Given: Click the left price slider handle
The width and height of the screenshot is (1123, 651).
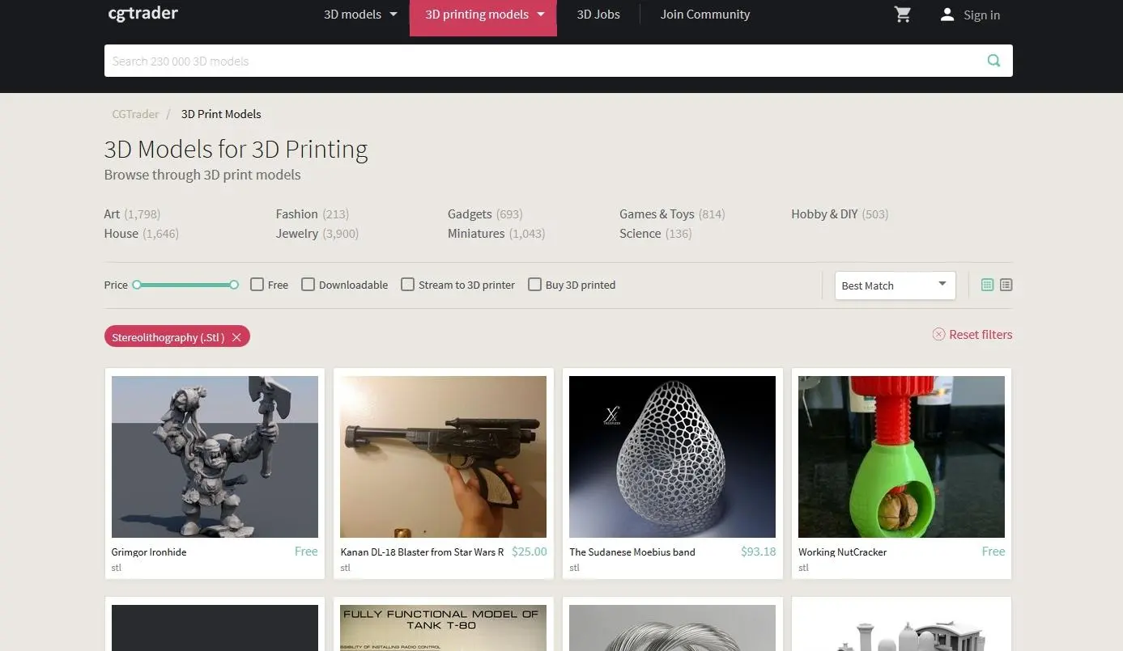Looking at the screenshot, I should click(137, 285).
